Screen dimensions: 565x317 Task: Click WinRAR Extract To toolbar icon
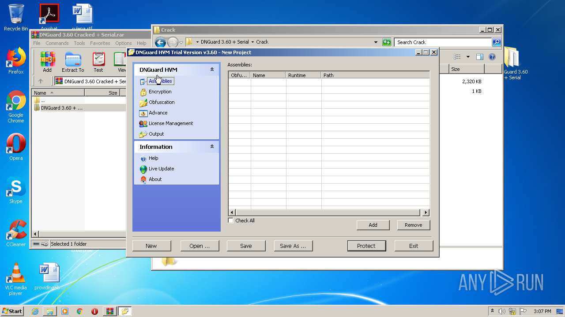coord(73,62)
